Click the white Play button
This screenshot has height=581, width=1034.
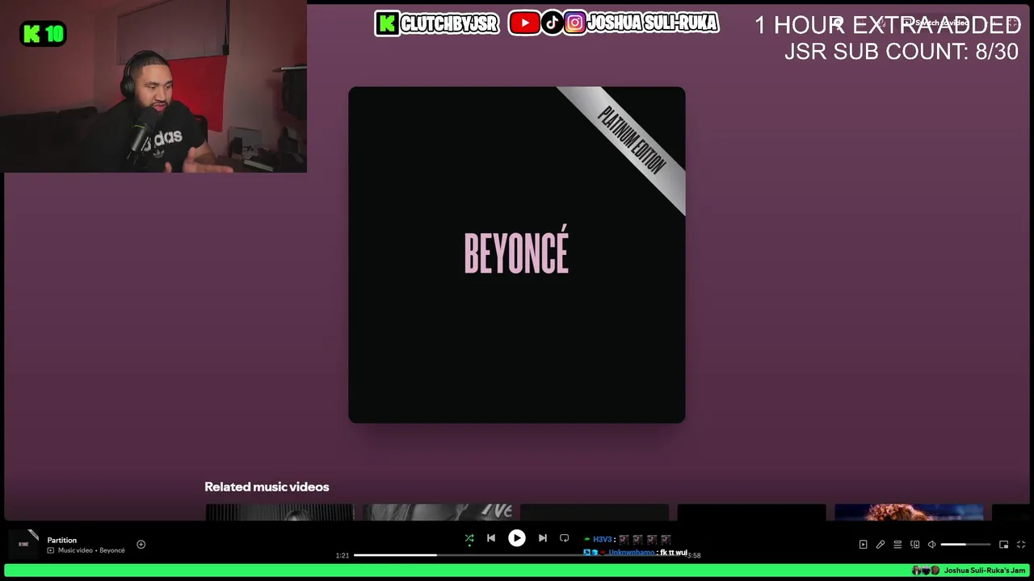517,538
